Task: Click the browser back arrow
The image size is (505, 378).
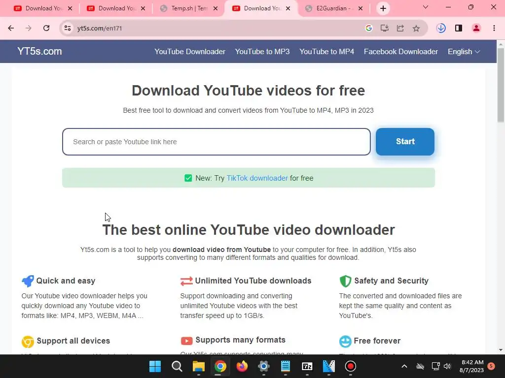Action: coord(11,28)
